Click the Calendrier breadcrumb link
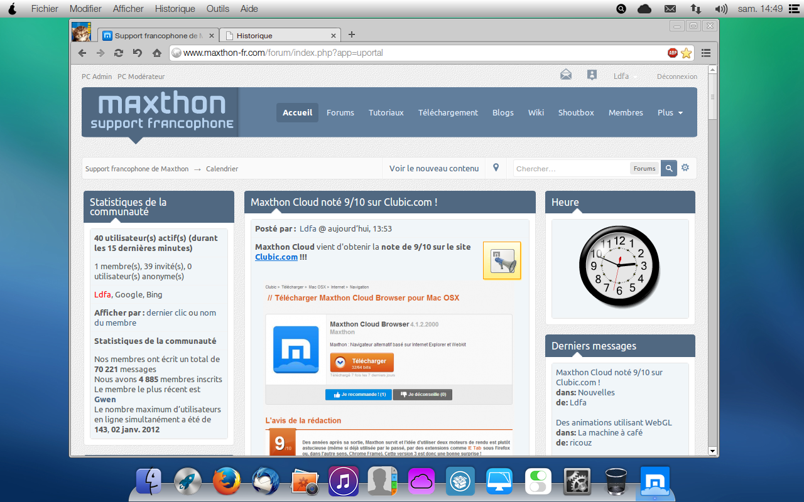804x502 pixels. tap(222, 169)
